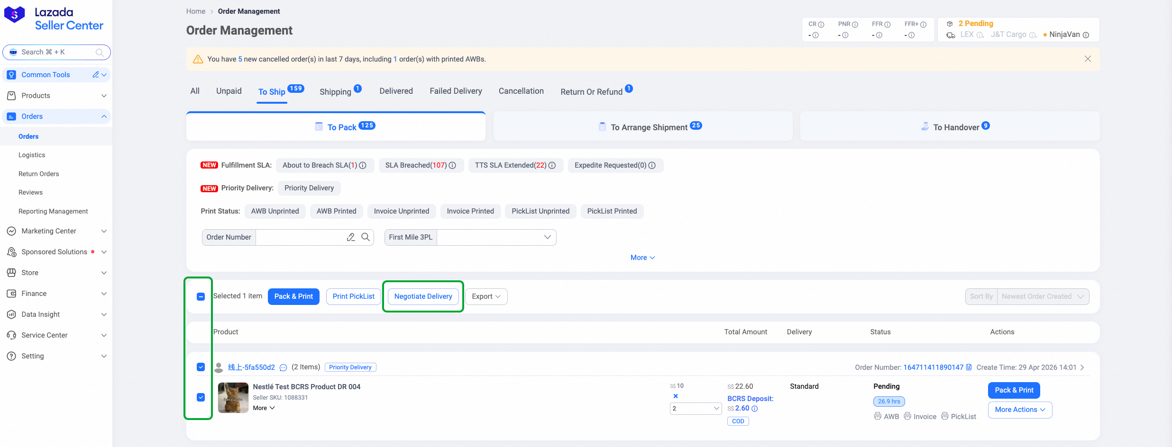Open the More Actions dropdown

click(1020, 410)
